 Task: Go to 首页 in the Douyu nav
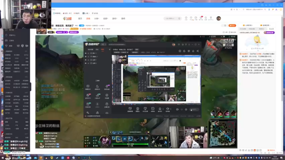coord(80,18)
